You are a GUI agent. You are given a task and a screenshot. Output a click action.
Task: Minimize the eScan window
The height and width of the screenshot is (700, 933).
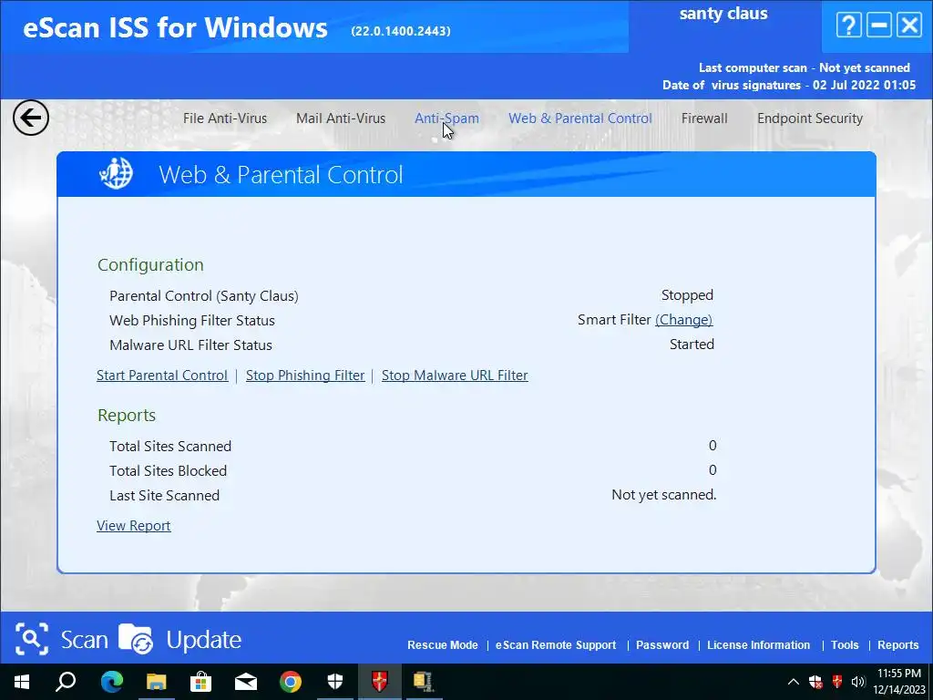click(879, 26)
